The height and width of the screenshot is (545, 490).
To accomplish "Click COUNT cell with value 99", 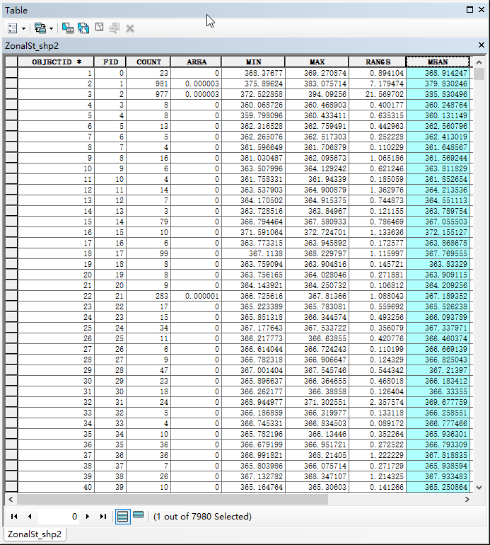I will (x=148, y=253).
